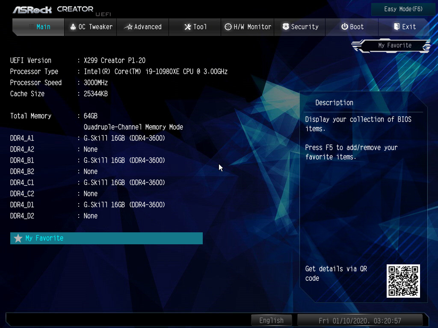
Task: Select the Security shield icon
Action: tap(286, 27)
